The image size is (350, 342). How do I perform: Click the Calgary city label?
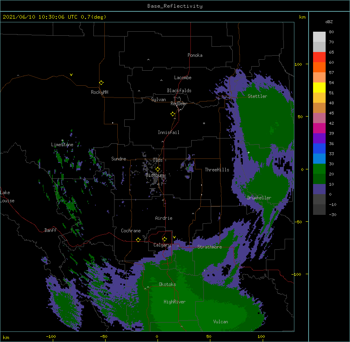[162, 245]
